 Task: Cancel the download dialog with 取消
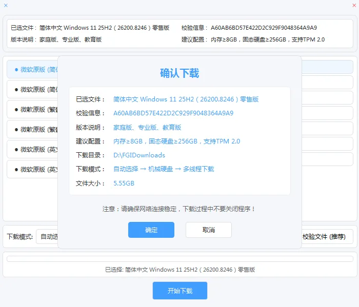(209, 230)
